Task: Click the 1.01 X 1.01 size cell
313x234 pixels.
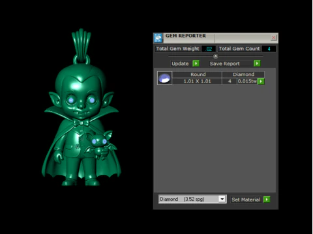Action: 197,81
